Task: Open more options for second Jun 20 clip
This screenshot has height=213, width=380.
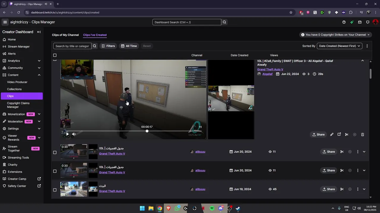Action: [x=358, y=170]
